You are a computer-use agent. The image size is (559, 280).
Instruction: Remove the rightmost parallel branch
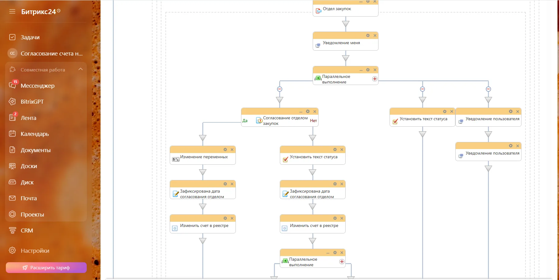488,89
